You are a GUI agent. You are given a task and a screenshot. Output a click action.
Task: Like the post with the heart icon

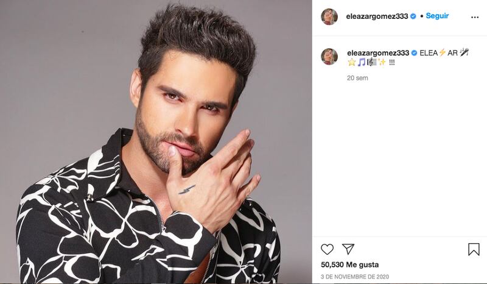point(327,249)
